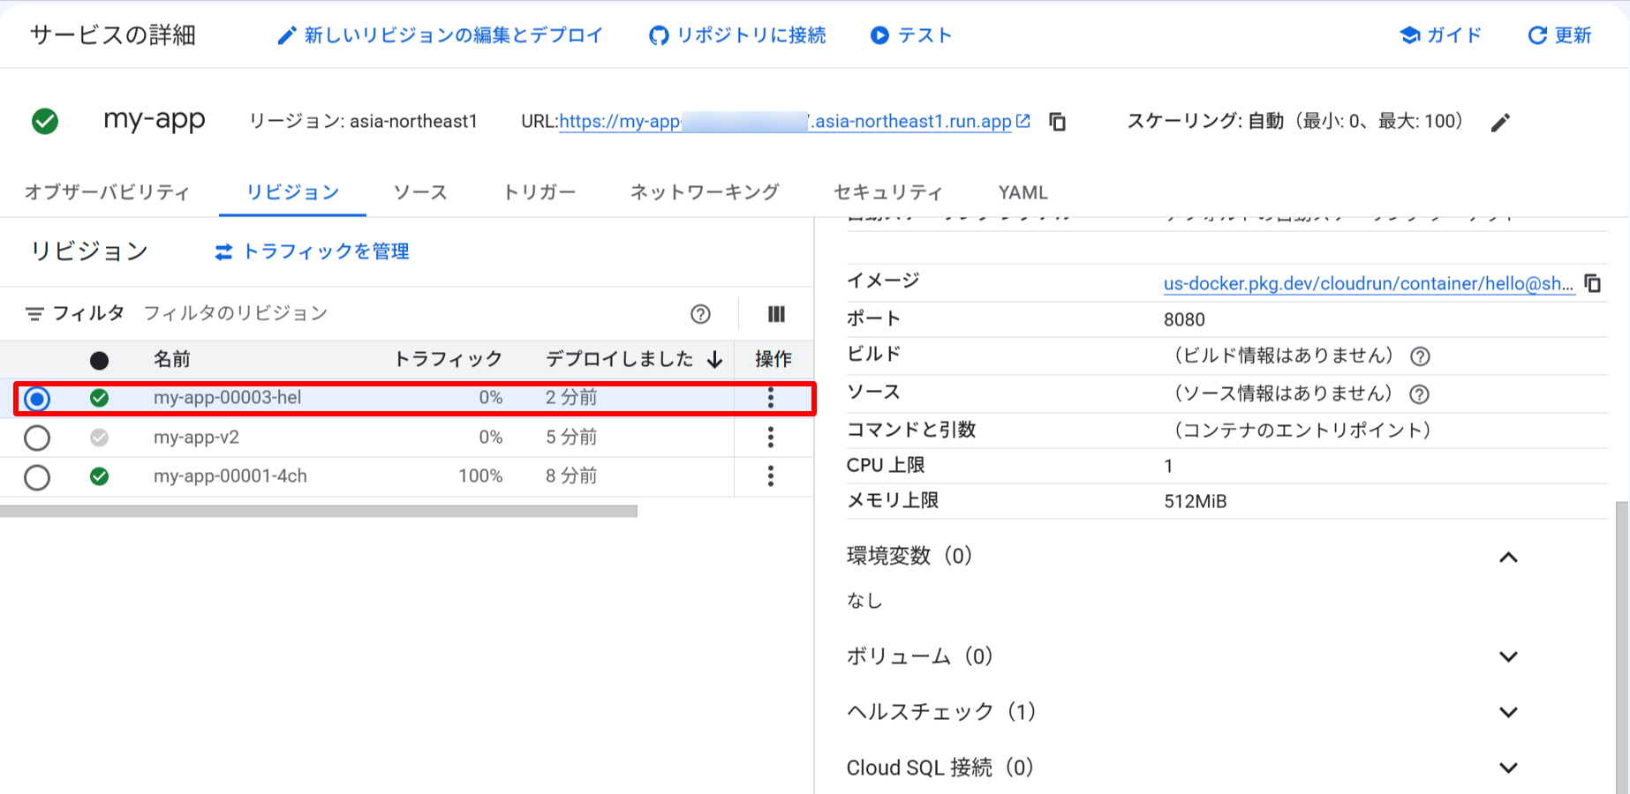Screen dimensions: 1630x794
Task: Click the ガイド graduation cap icon
Action: point(1410,35)
